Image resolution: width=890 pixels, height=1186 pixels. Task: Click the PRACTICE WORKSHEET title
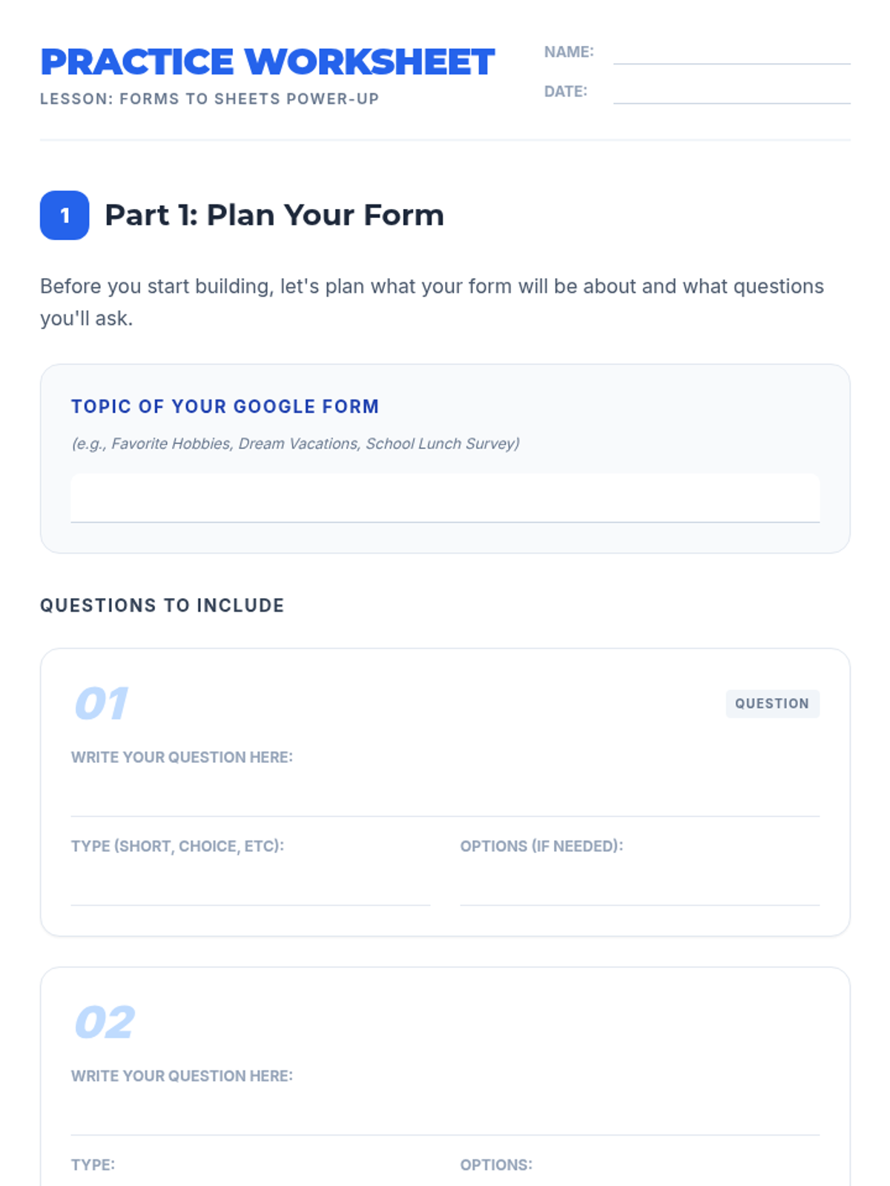[x=267, y=62]
